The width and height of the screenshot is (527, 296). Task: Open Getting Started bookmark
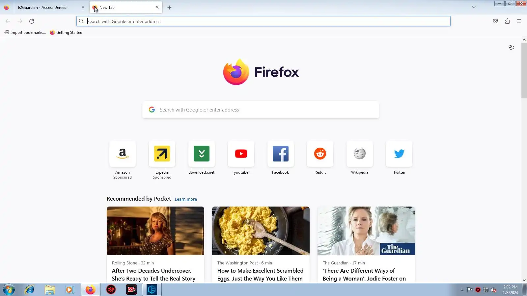coord(66,33)
